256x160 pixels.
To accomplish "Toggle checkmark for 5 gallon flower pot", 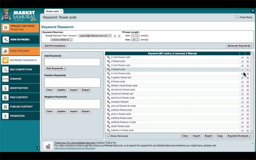I will click(x=242, y=78).
